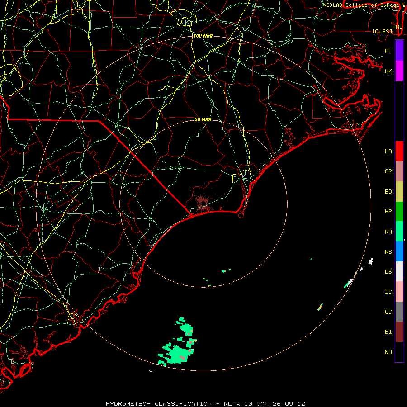Select the GR pink-brown legend color

[x=399, y=171]
